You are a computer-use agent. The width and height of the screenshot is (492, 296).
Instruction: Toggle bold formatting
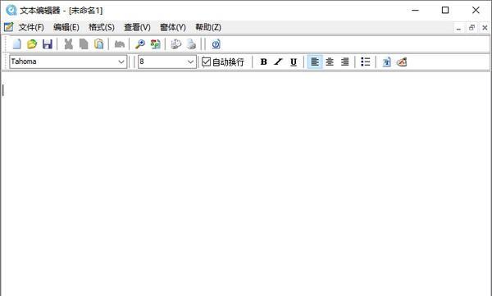pyautogui.click(x=263, y=61)
